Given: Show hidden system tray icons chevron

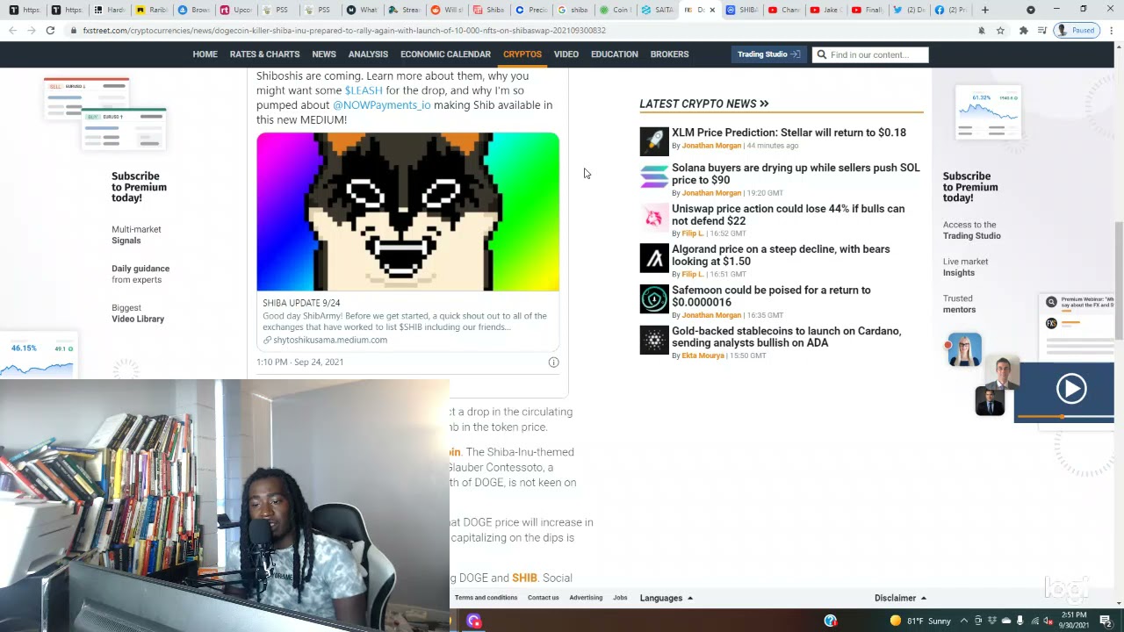Looking at the screenshot, I should (x=963, y=621).
